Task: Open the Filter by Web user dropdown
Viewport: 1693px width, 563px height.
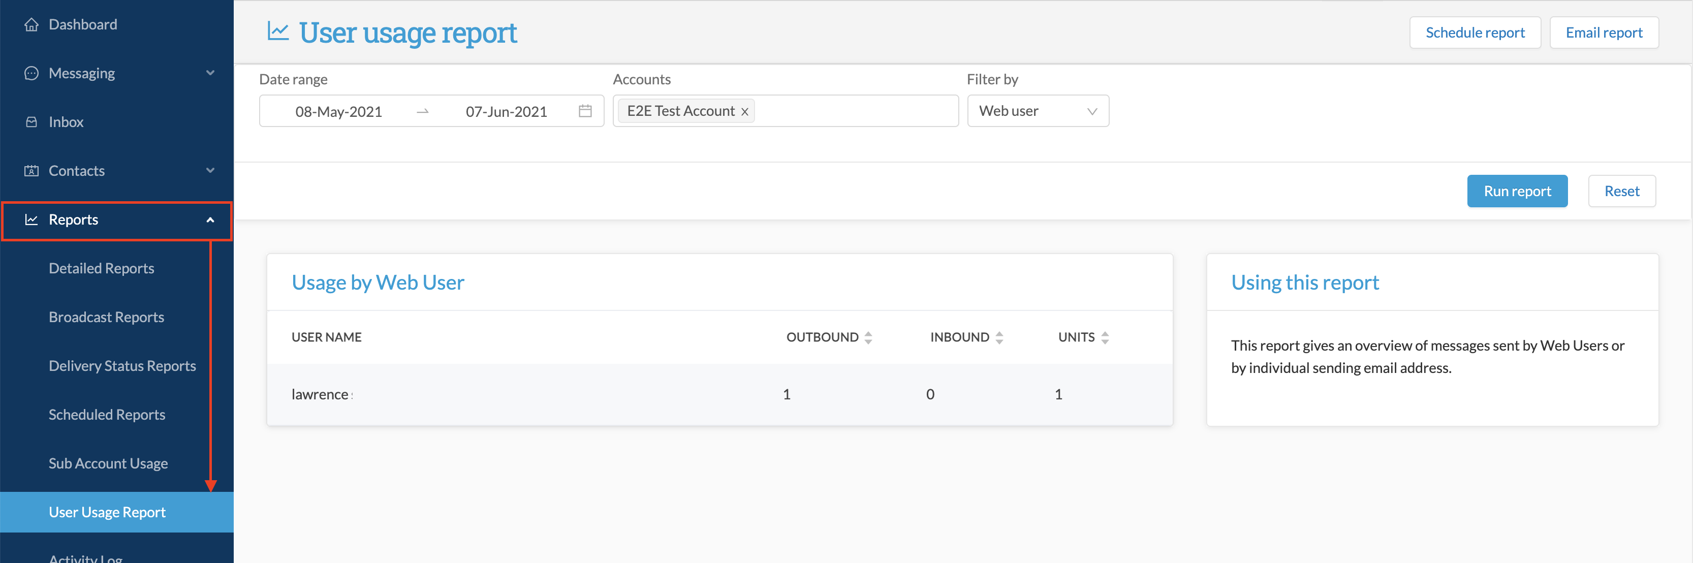Action: click(1038, 111)
